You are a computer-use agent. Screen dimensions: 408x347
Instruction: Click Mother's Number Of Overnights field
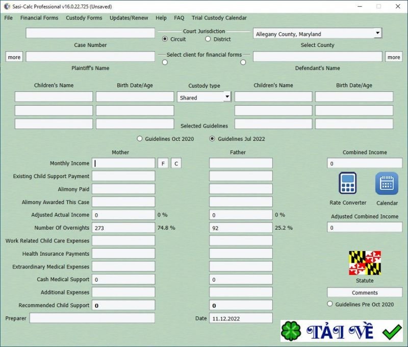[x=123, y=228]
